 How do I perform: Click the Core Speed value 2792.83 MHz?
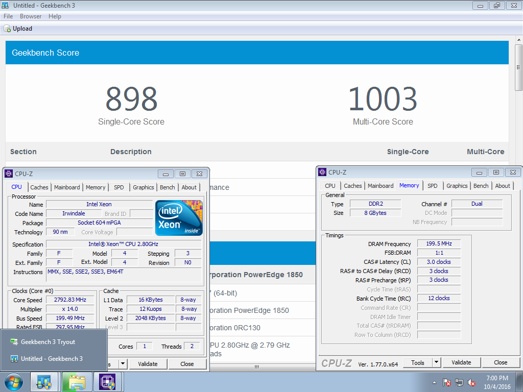click(70, 300)
